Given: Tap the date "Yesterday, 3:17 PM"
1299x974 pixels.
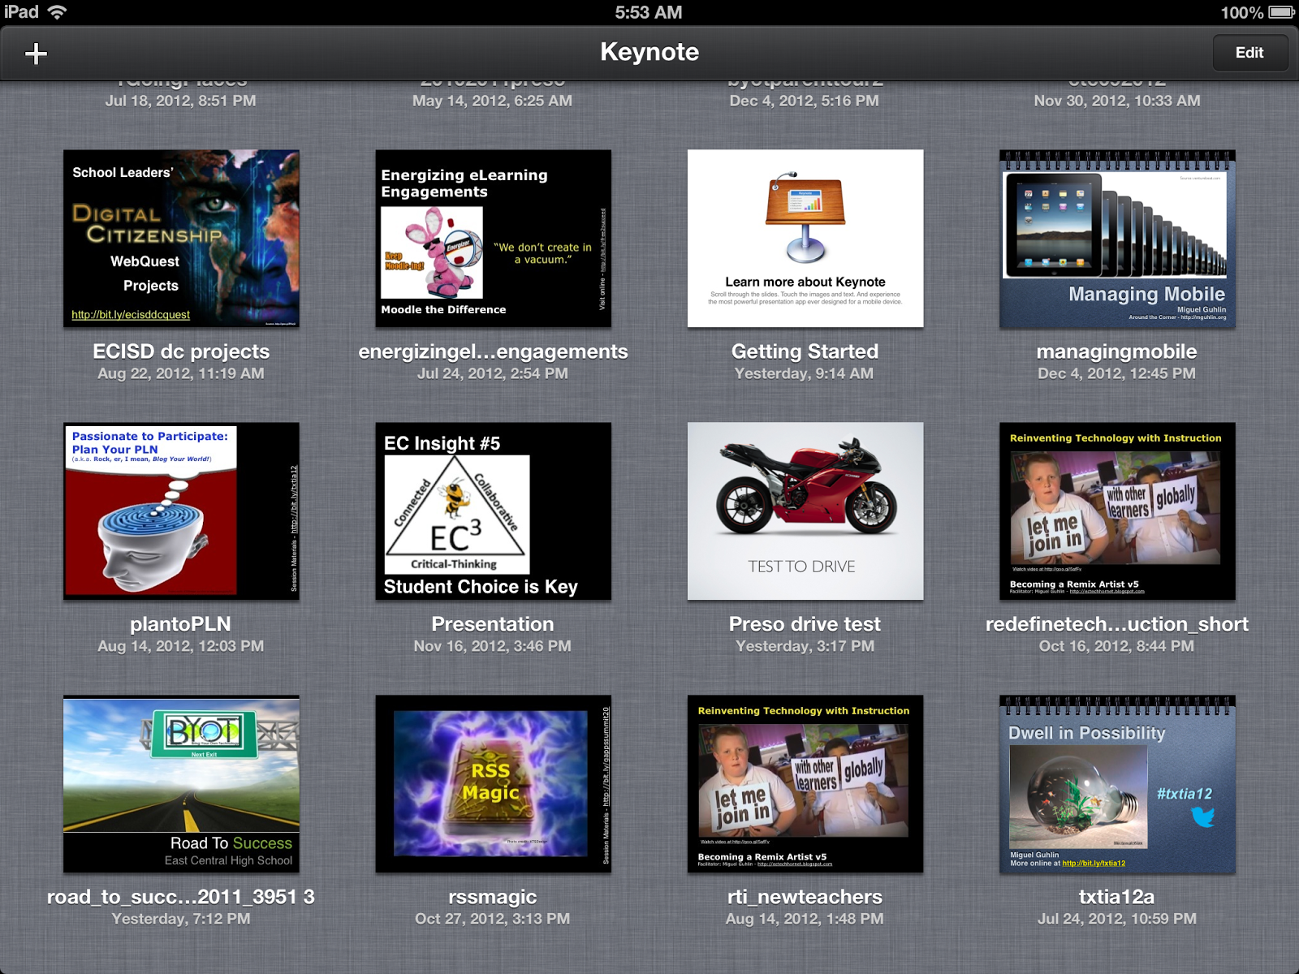Looking at the screenshot, I should pyautogui.click(x=805, y=646).
